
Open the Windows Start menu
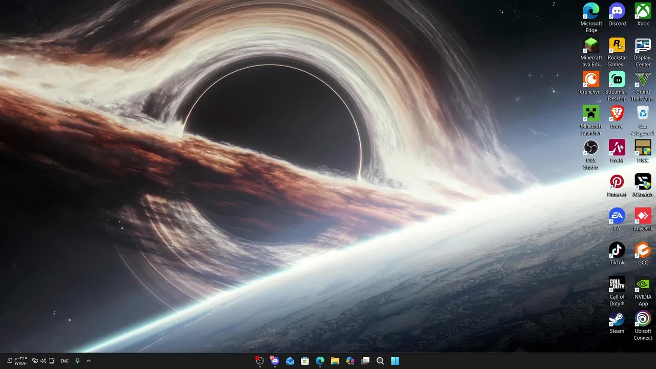click(395, 361)
